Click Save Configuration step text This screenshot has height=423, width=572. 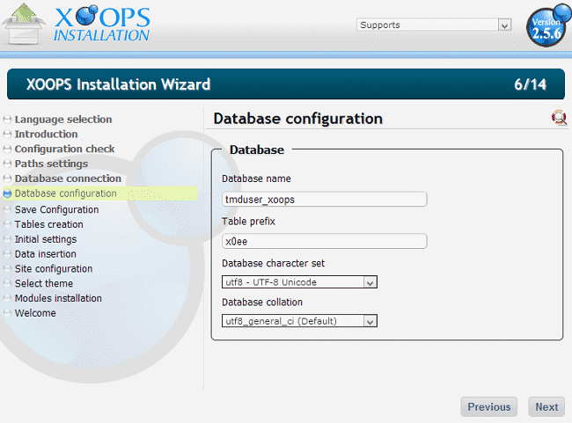coord(57,209)
